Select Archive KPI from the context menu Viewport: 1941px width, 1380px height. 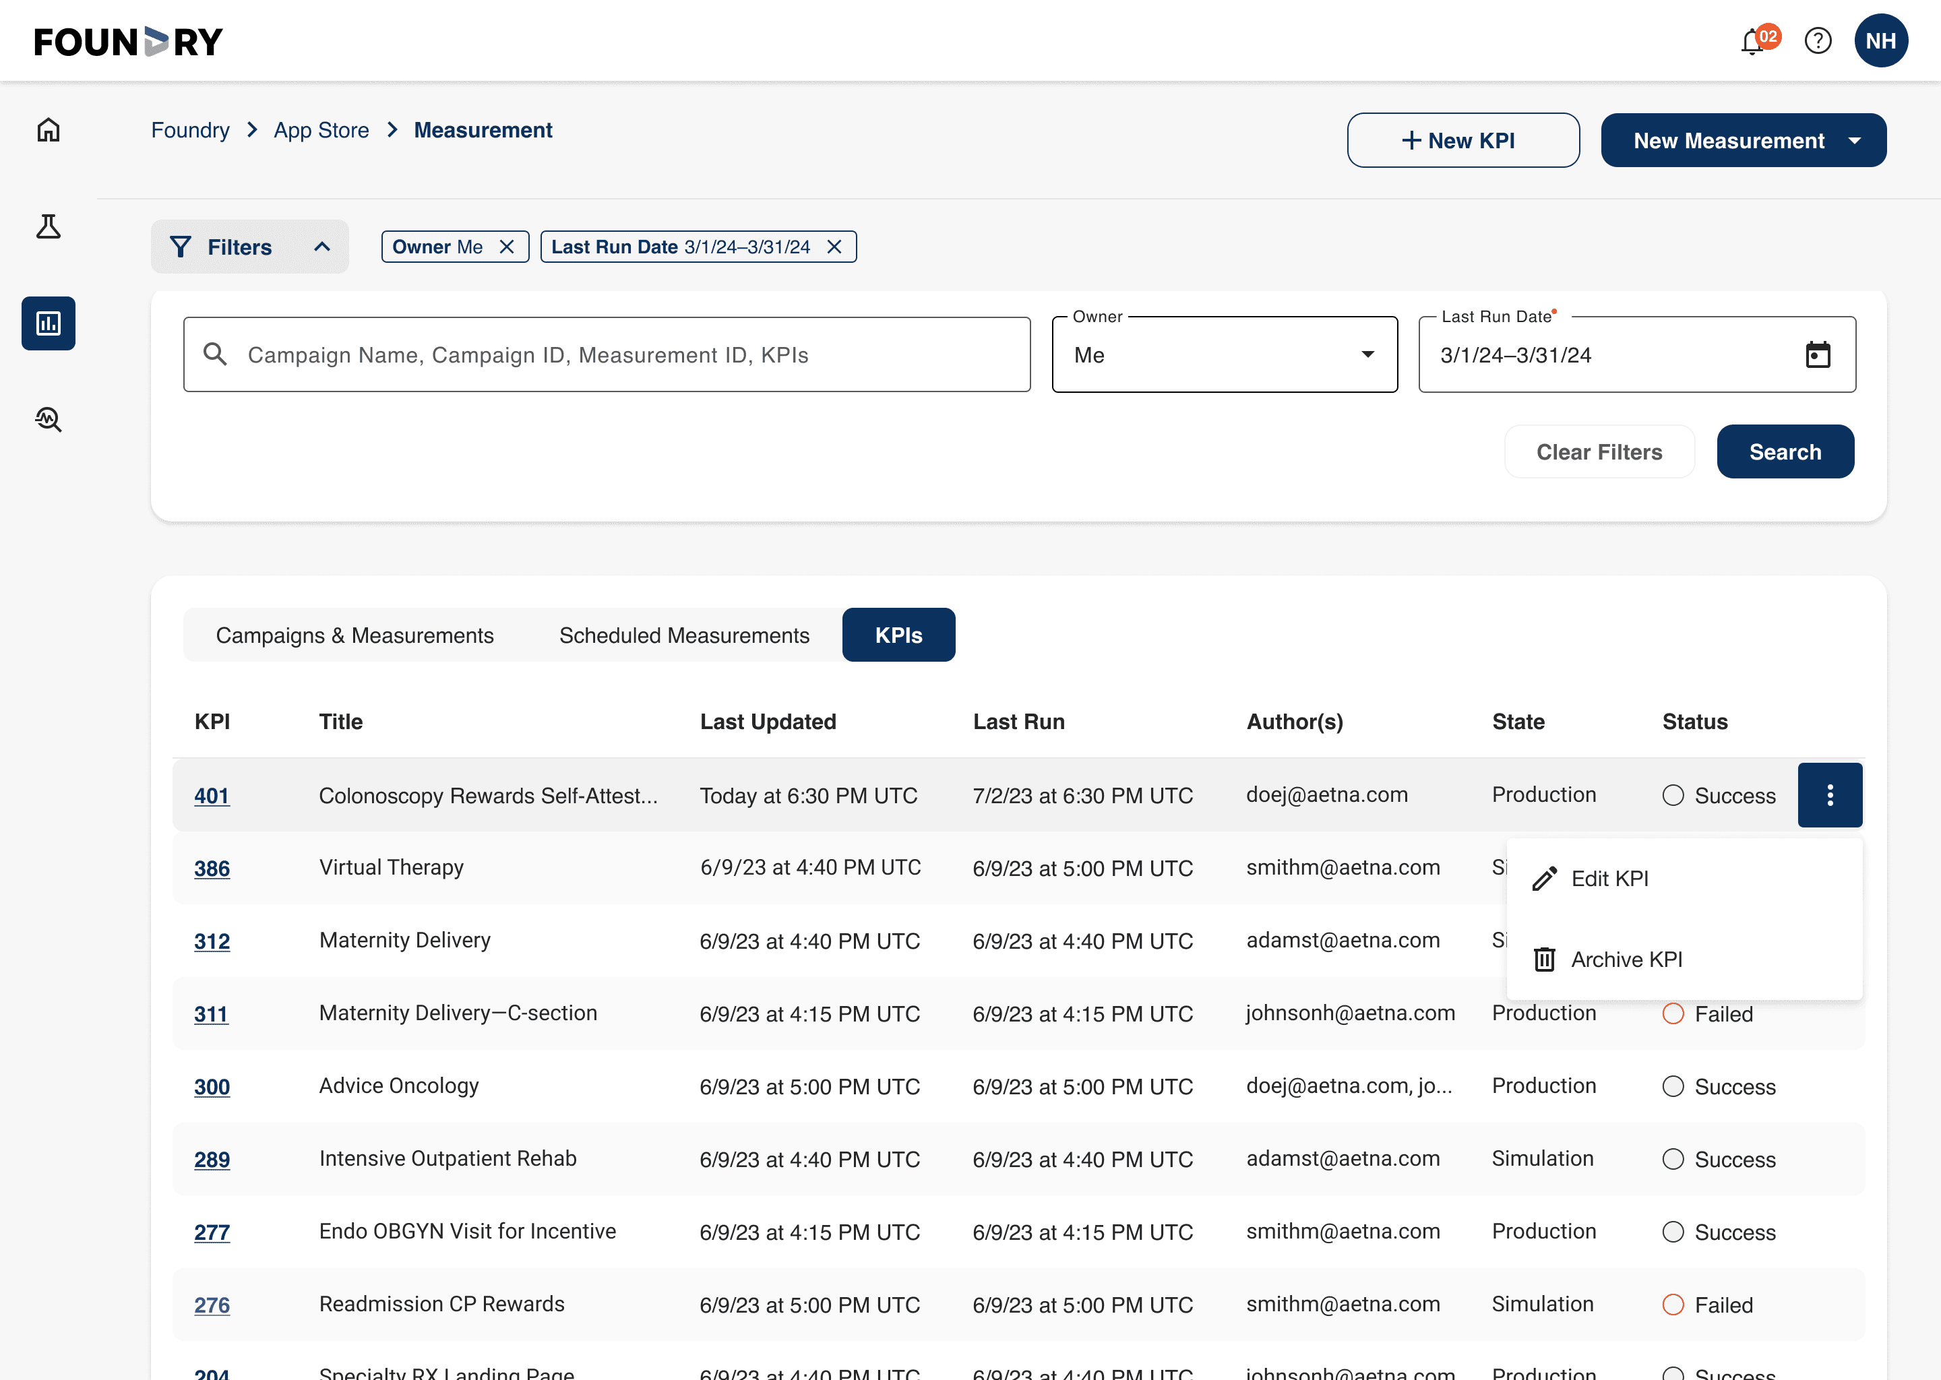pyautogui.click(x=1626, y=960)
